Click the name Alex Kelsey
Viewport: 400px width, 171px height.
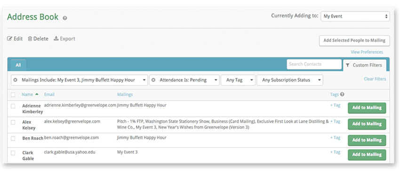tap(29, 125)
